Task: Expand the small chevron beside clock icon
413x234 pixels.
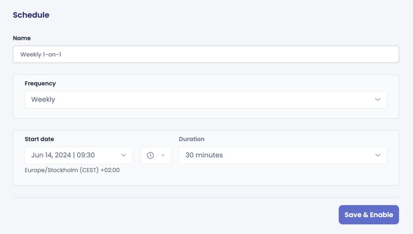Action: 163,155
